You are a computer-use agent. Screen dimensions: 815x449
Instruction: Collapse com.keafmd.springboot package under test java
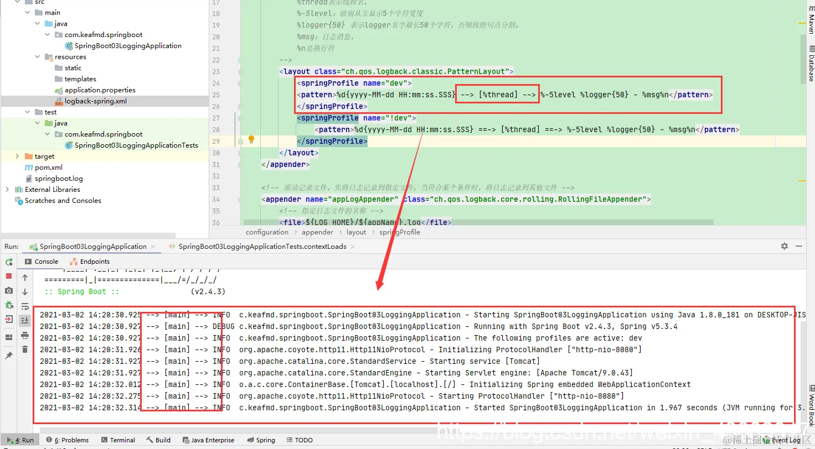pyautogui.click(x=48, y=134)
